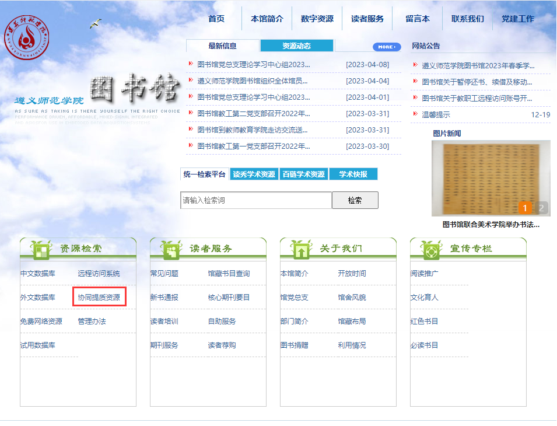The width and height of the screenshot is (557, 426).
Task: Click the Zunyi Normal University red logo
Action: click(27, 39)
